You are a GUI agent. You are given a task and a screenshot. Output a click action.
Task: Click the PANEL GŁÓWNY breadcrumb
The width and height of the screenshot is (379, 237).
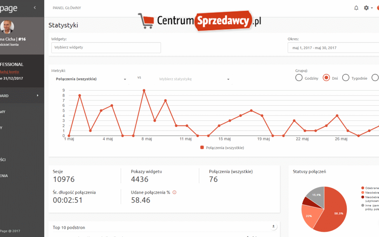click(67, 8)
